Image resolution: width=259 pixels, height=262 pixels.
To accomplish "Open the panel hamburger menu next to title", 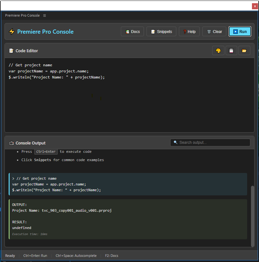I will pos(44,15).
